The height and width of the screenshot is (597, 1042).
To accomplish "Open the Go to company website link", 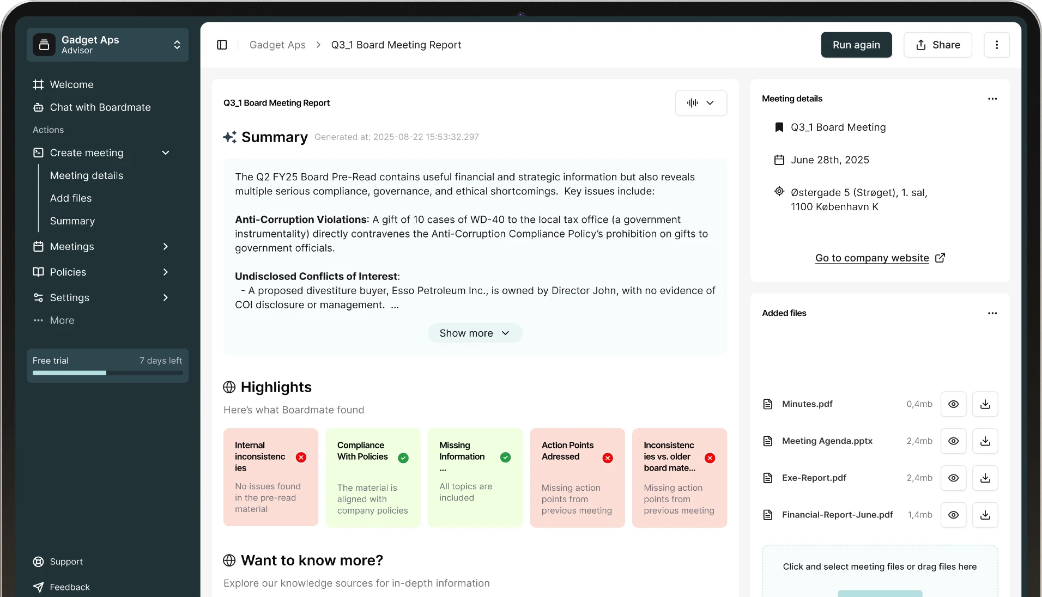I will click(871, 258).
